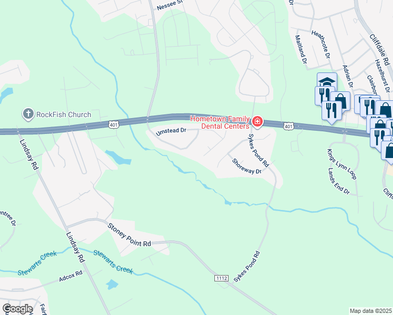Click the shopping bag marker beside the graduation cap

coord(341,100)
